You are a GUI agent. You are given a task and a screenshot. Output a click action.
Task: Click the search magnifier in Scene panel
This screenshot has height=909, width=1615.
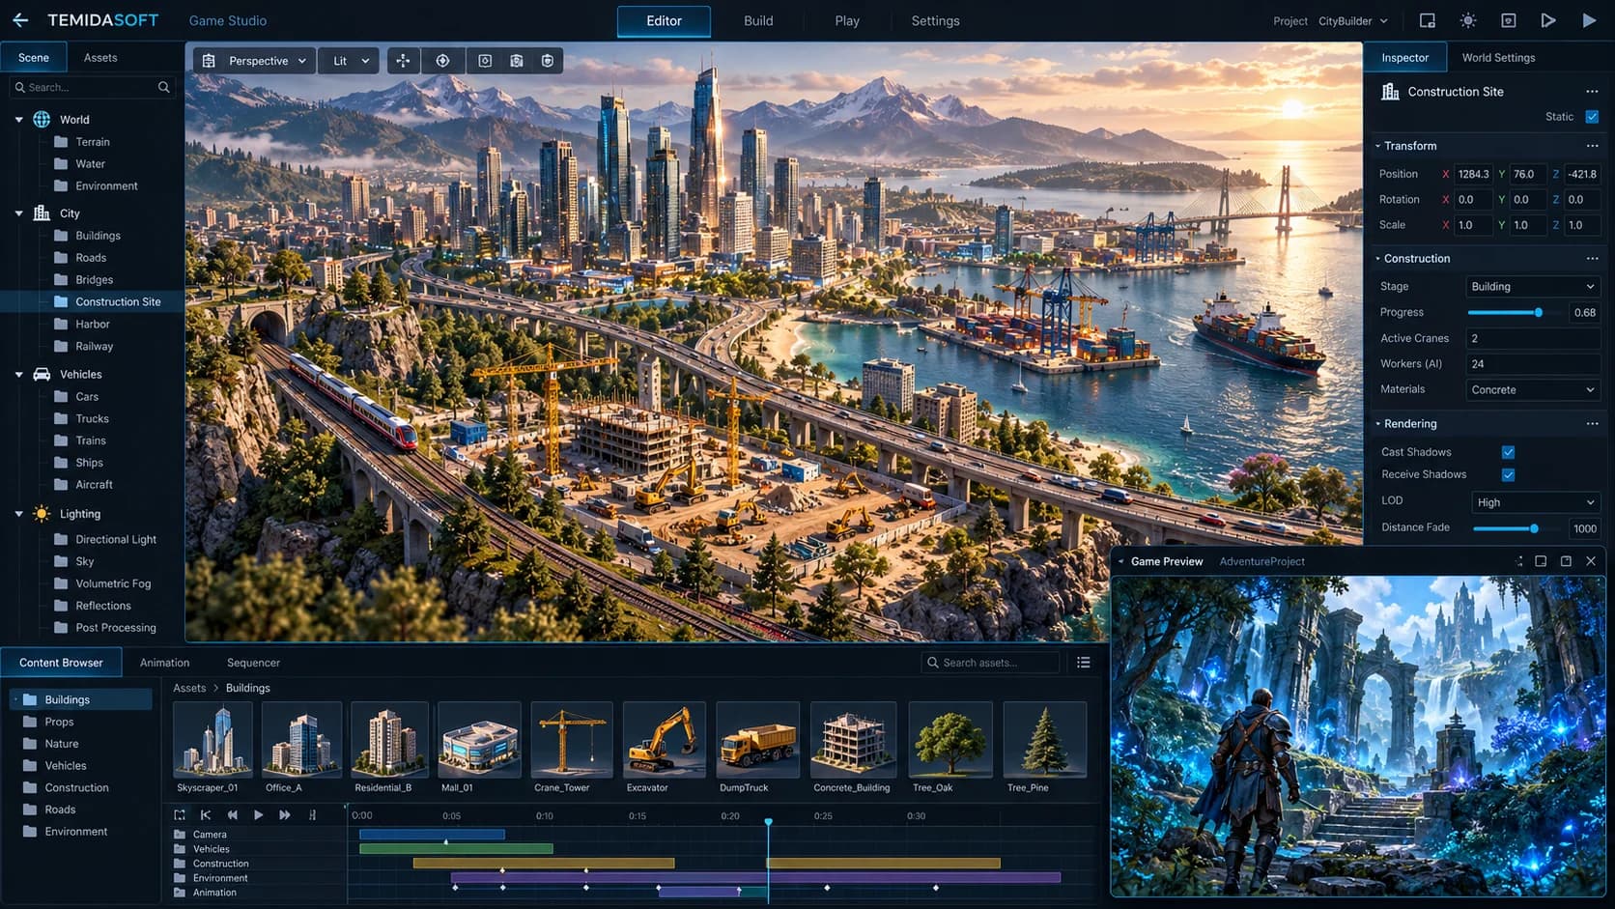164,87
